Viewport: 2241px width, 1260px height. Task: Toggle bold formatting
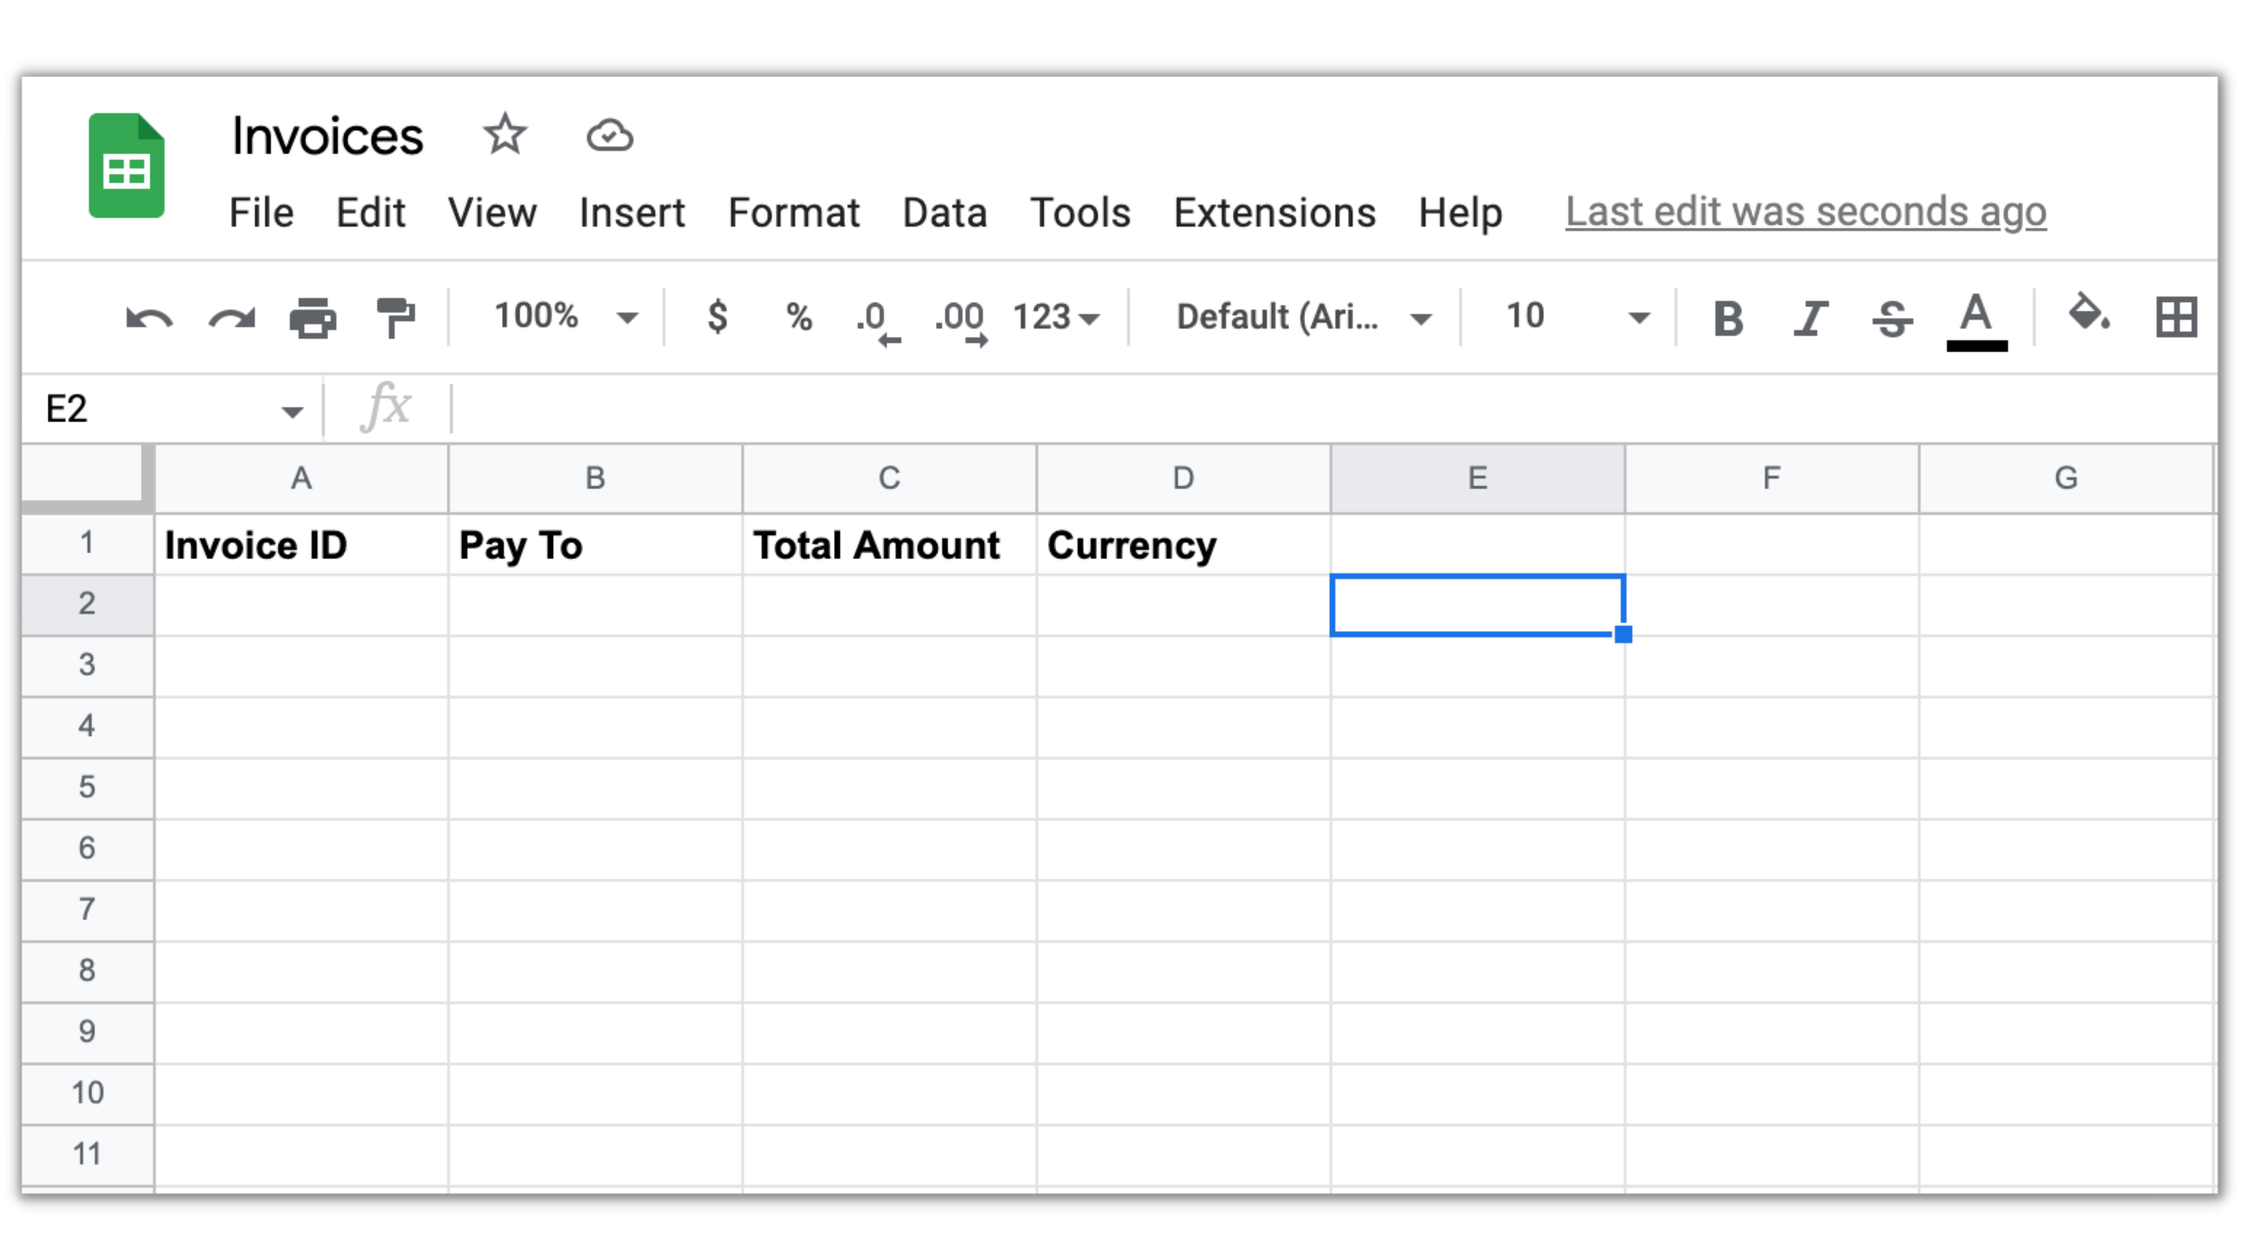1728,318
